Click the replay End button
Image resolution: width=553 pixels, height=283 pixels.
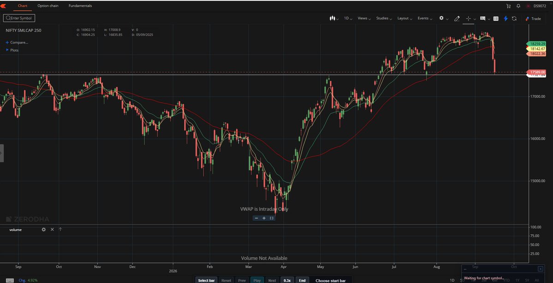tap(302, 280)
